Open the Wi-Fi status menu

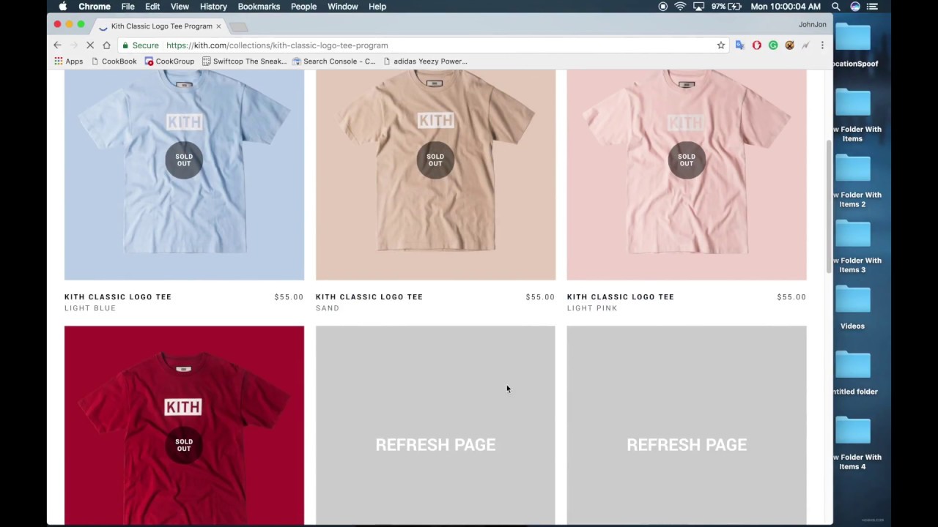(680, 7)
